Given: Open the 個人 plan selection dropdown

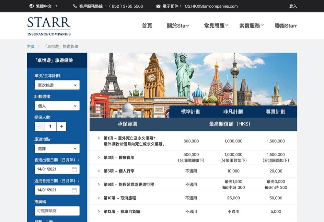Looking at the screenshot, I should [57, 106].
